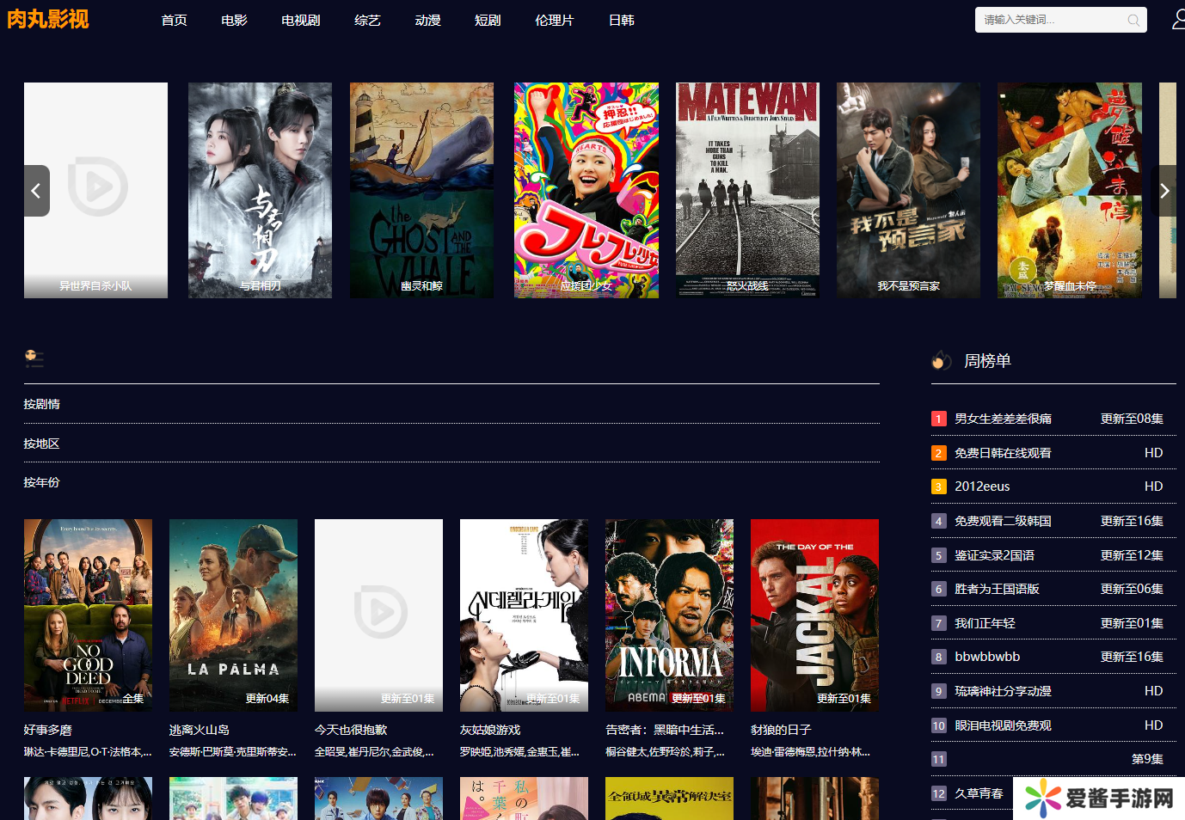
Task: Click the search magnifier icon
Action: [x=1133, y=20]
